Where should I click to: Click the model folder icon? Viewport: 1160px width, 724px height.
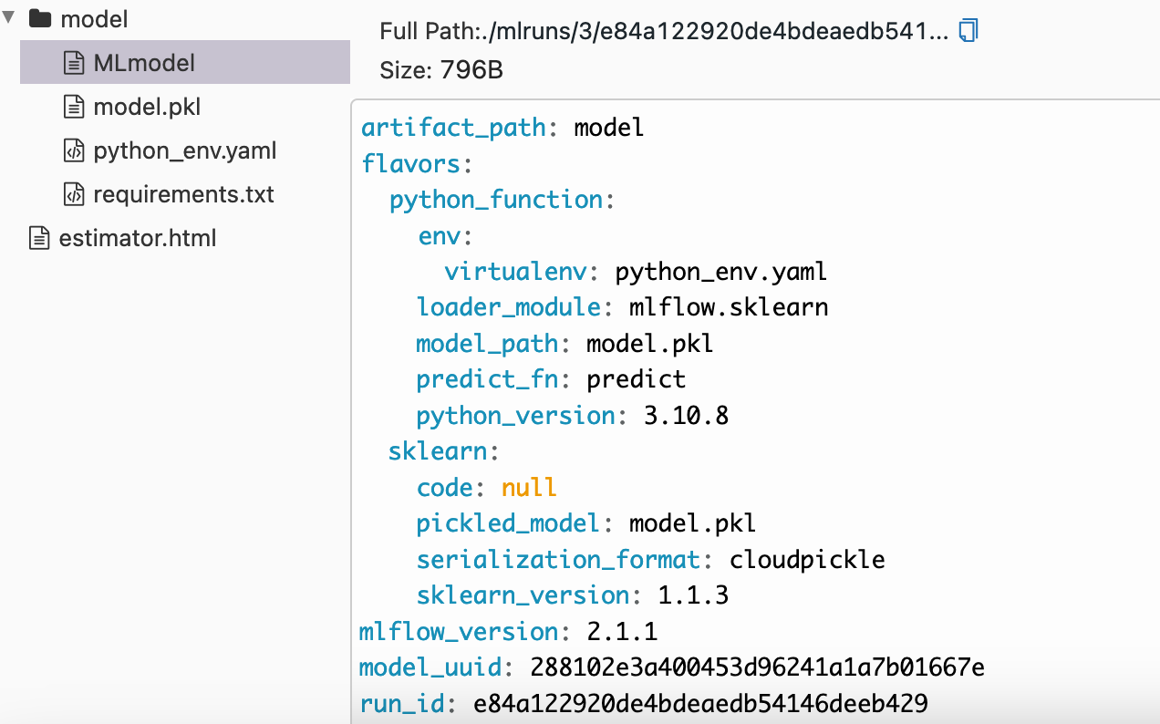click(39, 17)
